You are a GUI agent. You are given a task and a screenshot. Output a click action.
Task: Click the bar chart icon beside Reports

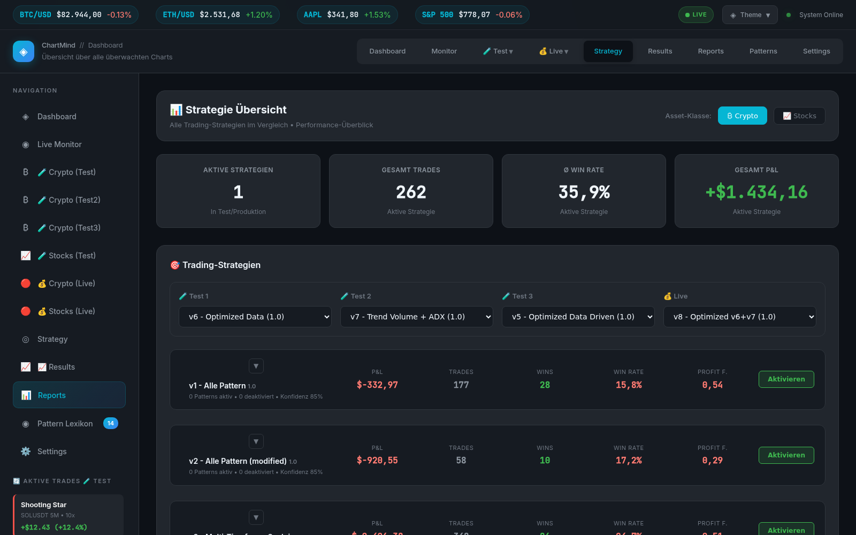tap(26, 395)
